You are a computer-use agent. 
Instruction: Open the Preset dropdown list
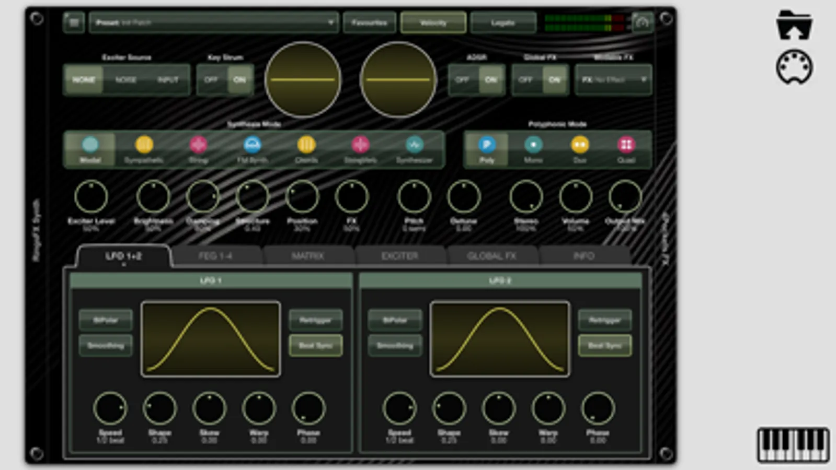pos(214,23)
